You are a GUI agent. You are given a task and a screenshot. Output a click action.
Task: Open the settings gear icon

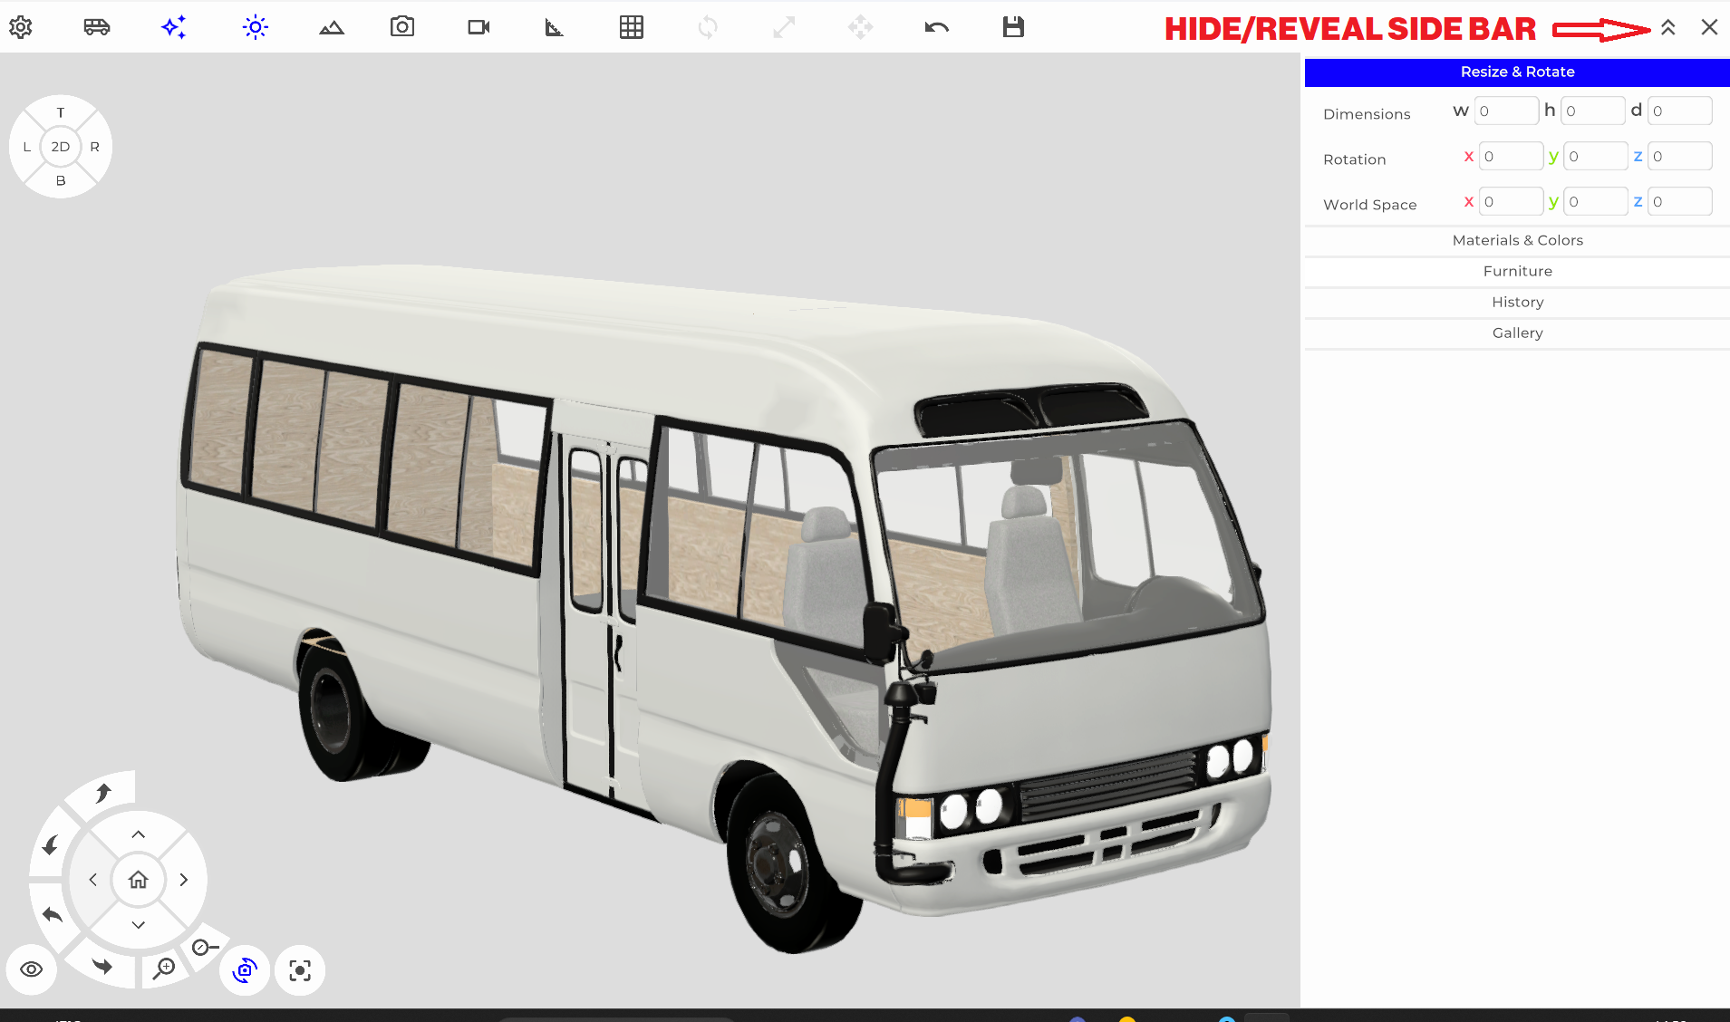(21, 27)
